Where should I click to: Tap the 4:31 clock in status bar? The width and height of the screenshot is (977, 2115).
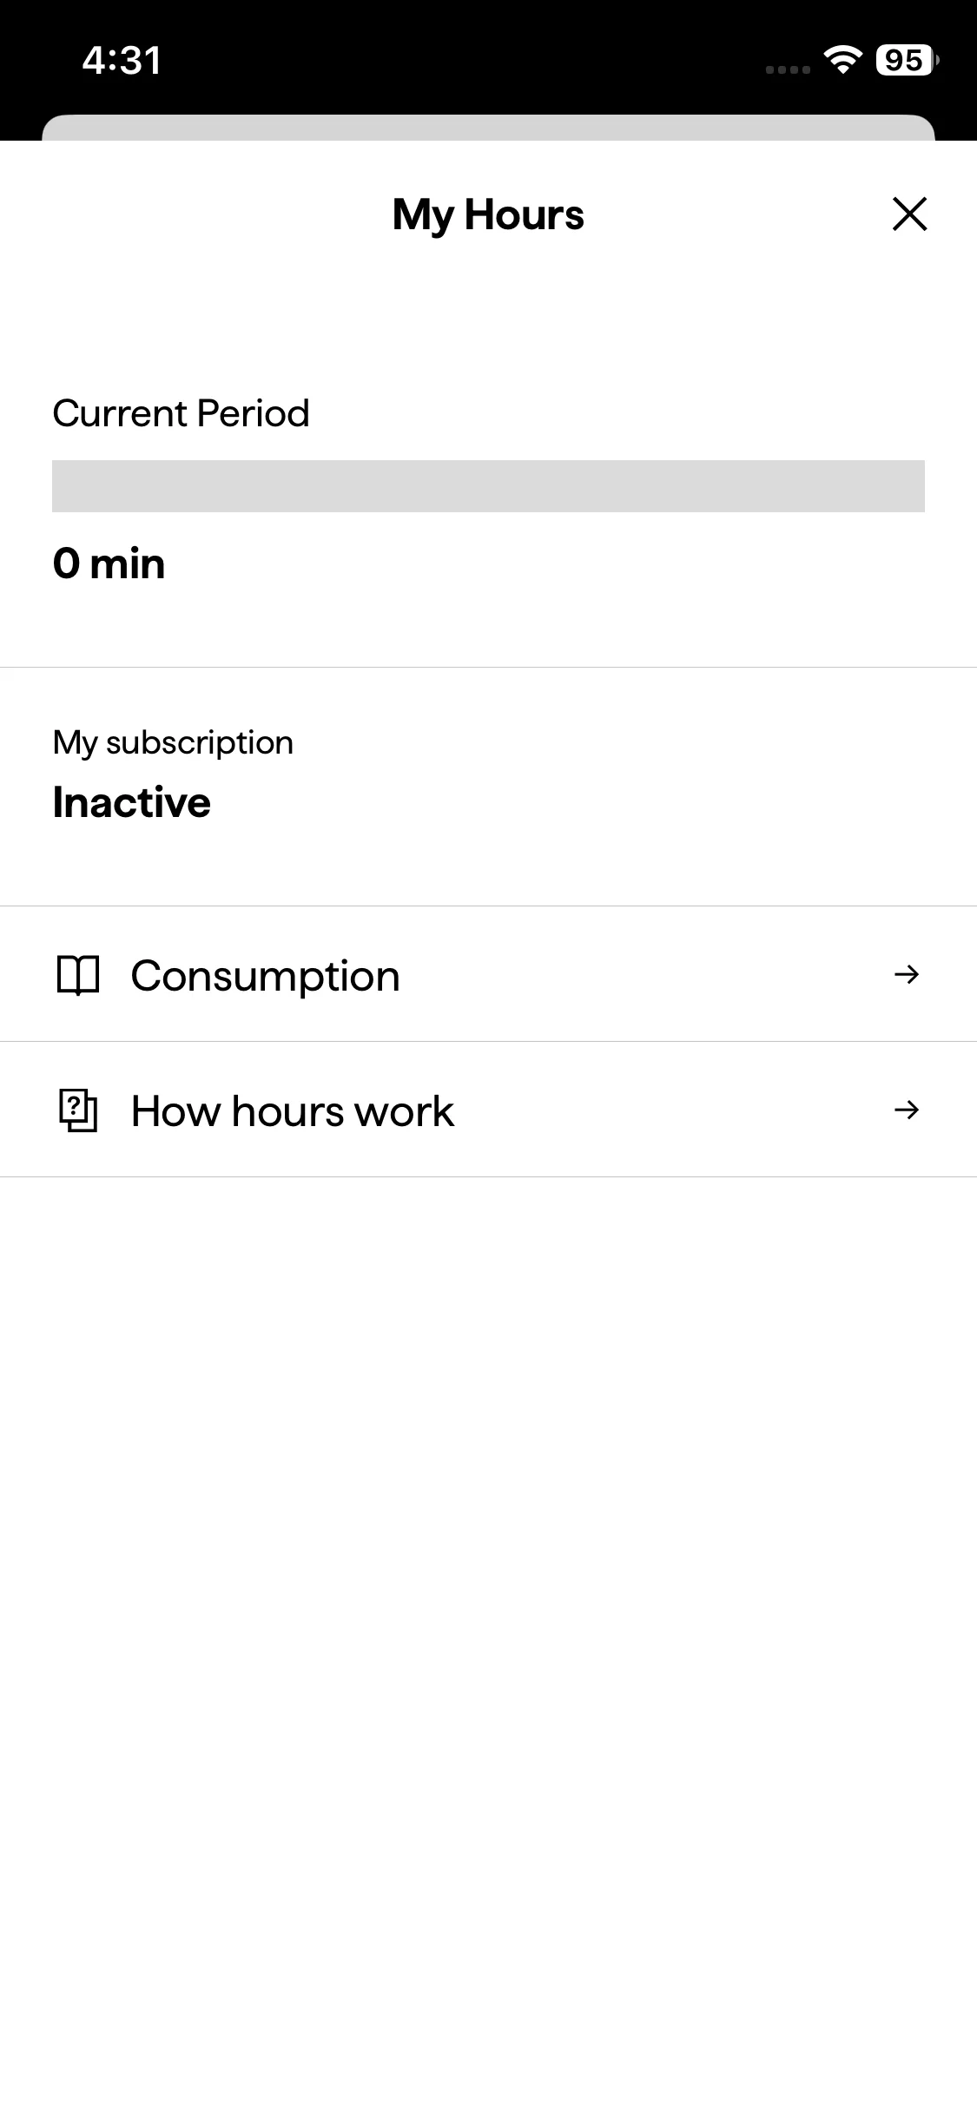[x=122, y=61]
